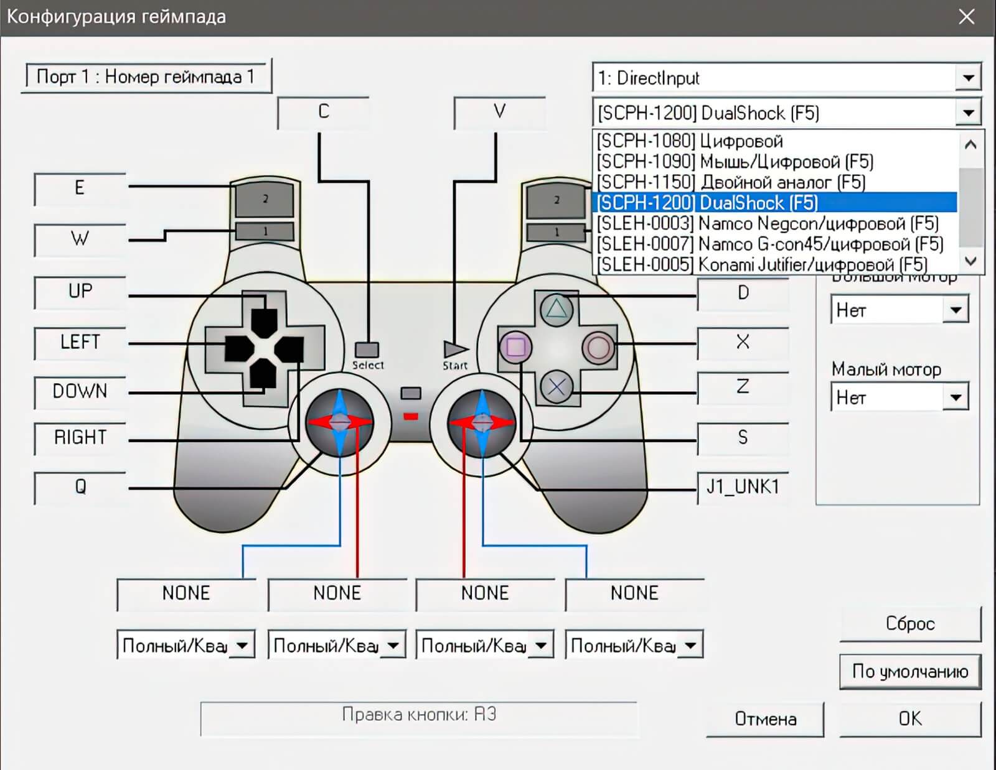
Task: Click the left analog stick on the gamepad
Action: click(x=339, y=422)
